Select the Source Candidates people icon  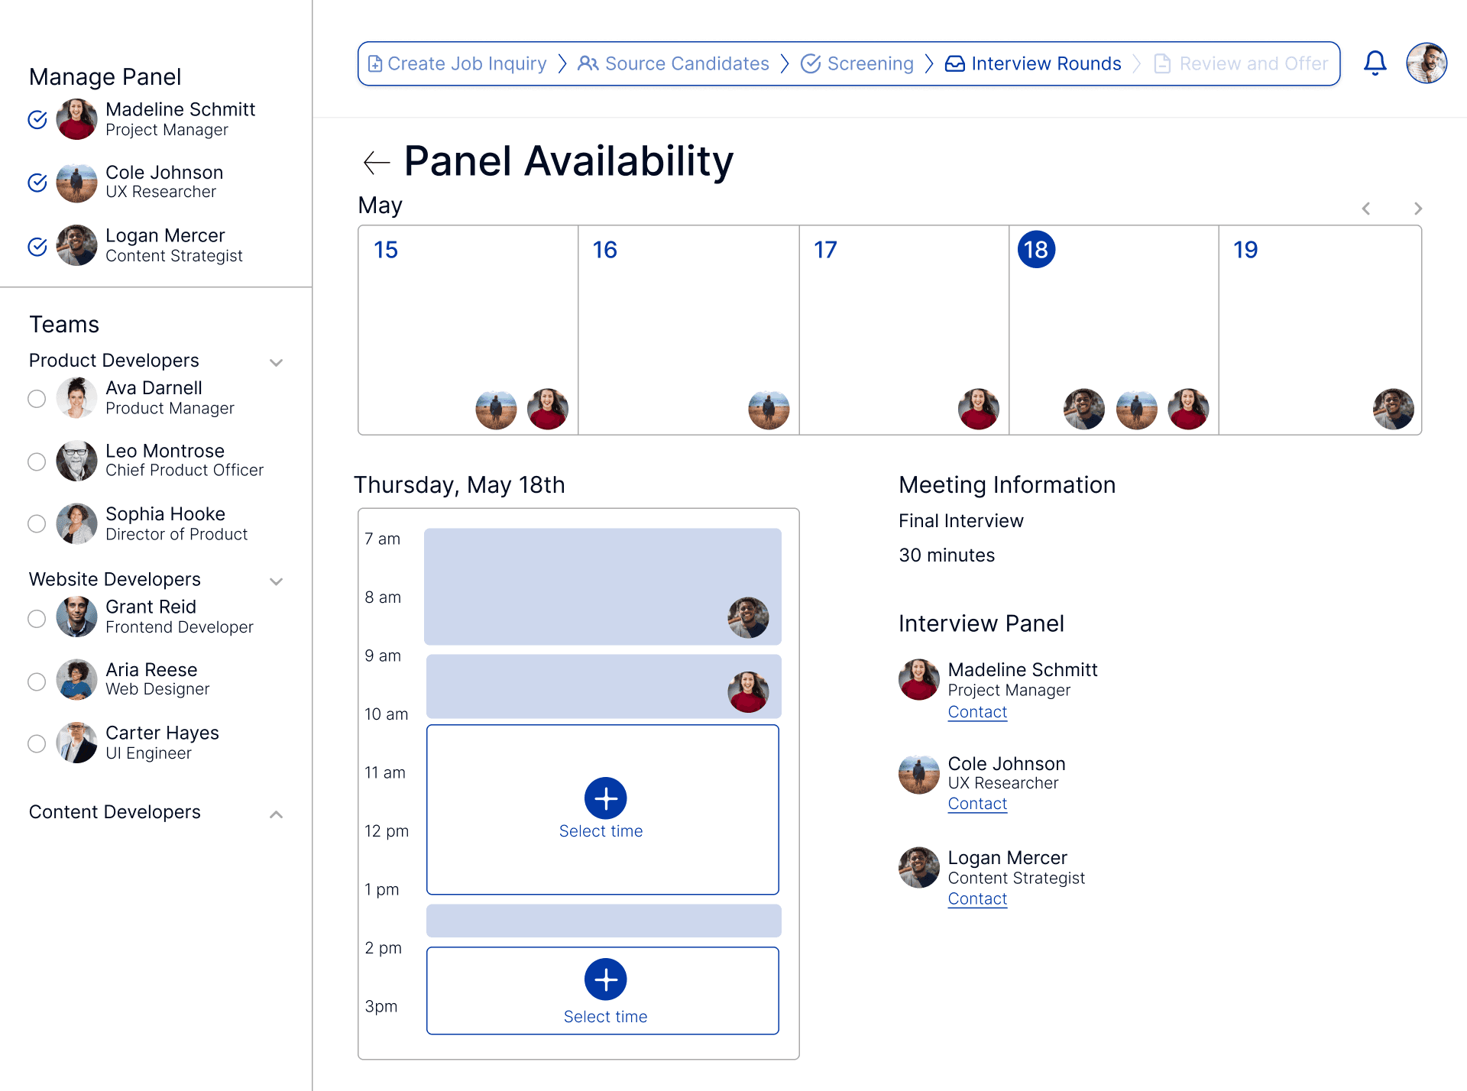tap(588, 63)
